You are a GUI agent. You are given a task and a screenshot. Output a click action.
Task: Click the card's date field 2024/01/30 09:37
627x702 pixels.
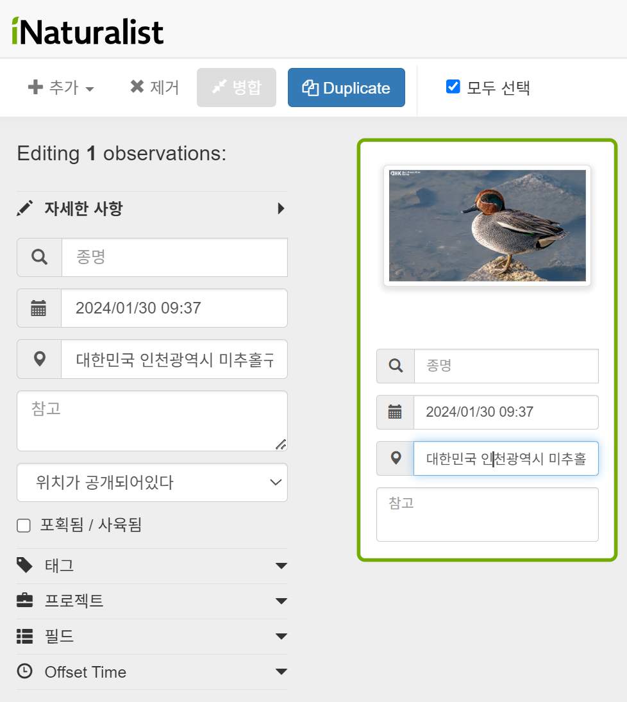coord(506,412)
